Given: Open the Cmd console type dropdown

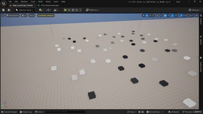Looking at the screenshot, I should (39, 112).
